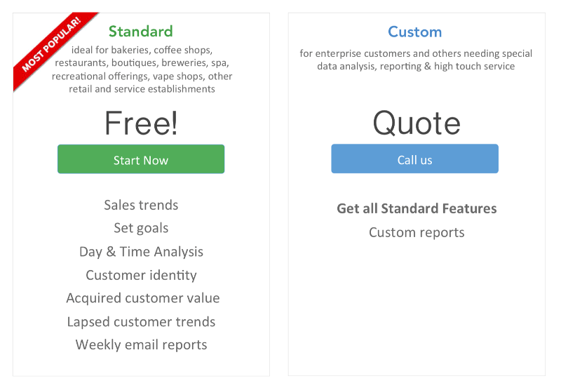Viewport: 561px width, 390px height.
Task: Click Get all Standard Features text
Action: tap(417, 208)
